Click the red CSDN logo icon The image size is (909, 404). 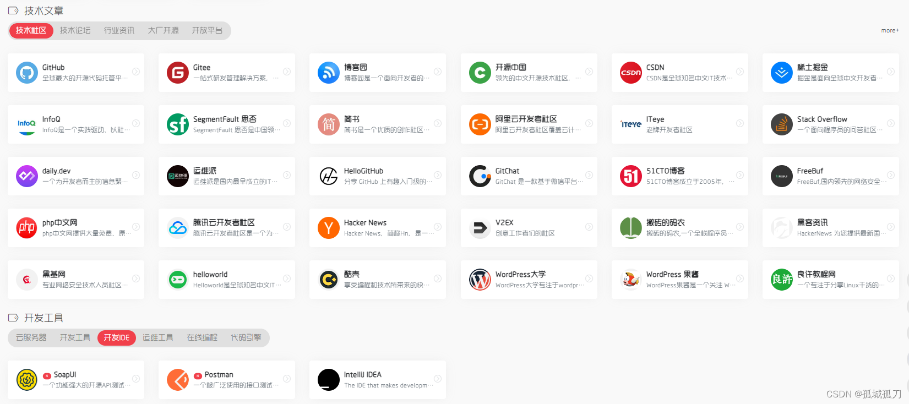click(x=630, y=73)
